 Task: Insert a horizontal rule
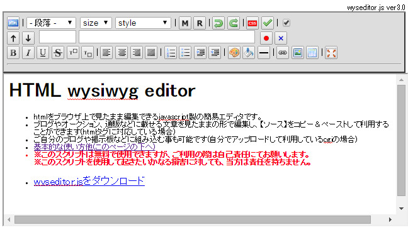tap(264, 53)
